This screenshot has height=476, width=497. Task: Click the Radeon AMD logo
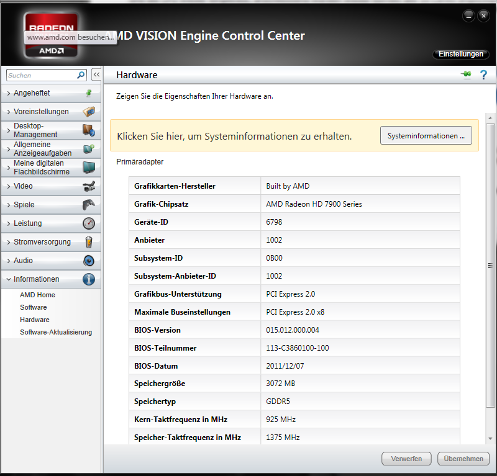[x=51, y=35]
